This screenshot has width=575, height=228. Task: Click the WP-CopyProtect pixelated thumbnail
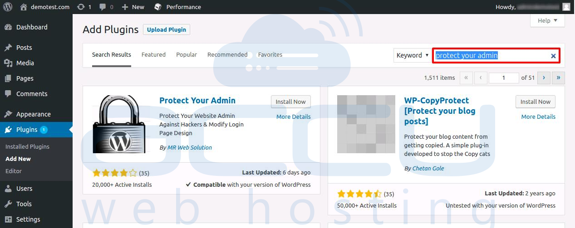point(366,124)
